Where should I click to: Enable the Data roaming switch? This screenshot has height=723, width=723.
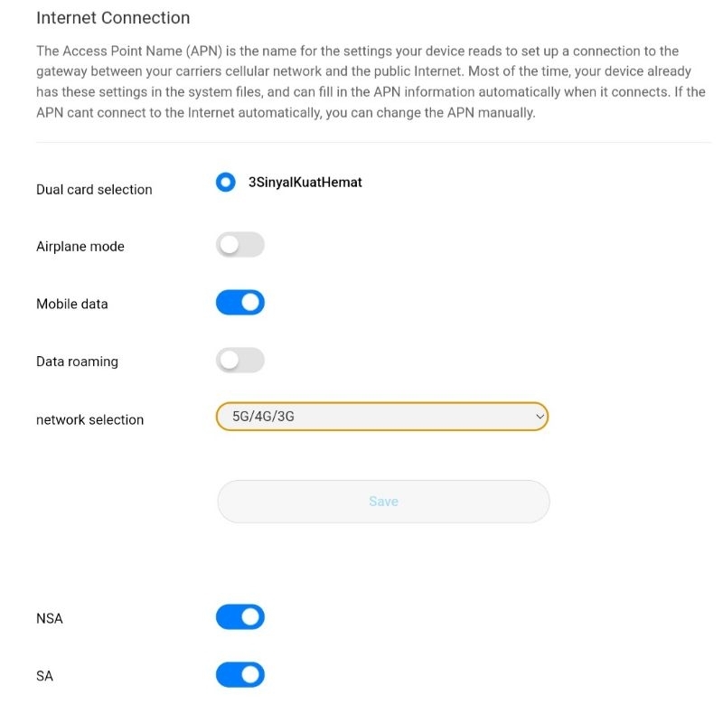[x=239, y=361]
